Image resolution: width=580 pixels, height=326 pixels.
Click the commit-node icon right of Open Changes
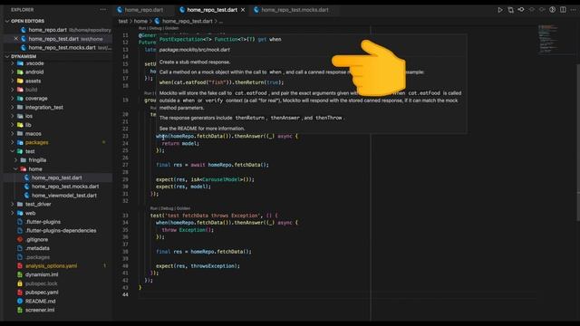tap(521, 10)
